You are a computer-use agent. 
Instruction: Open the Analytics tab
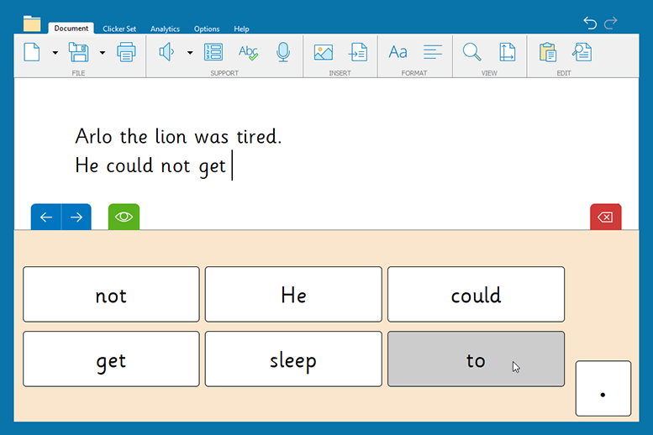pyautogui.click(x=165, y=29)
